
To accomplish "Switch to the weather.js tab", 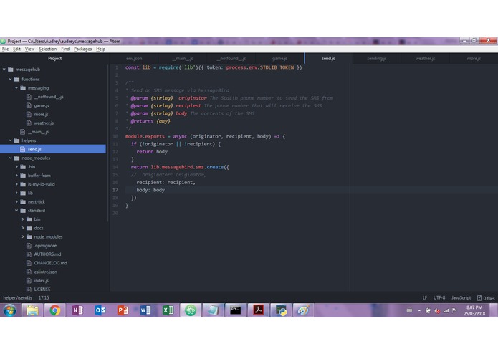I will [425, 59].
